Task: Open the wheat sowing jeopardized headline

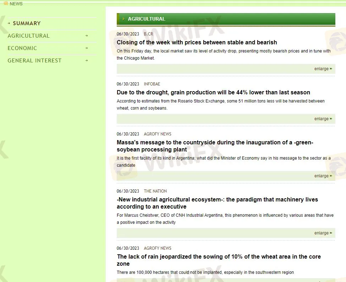Action: point(219,260)
